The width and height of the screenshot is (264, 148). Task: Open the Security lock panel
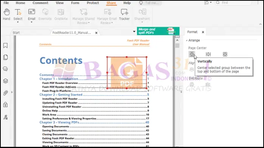click(x=5, y=105)
